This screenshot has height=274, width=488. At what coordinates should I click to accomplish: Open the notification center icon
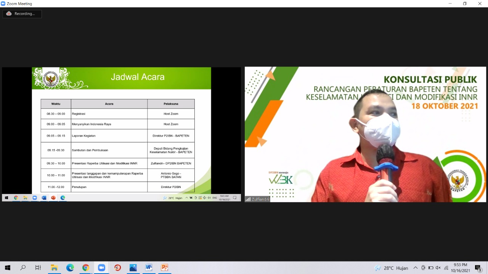478,268
